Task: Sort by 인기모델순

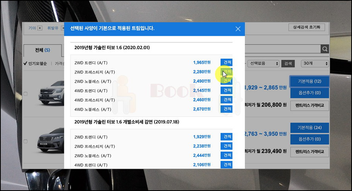Action: pyautogui.click(x=35, y=63)
